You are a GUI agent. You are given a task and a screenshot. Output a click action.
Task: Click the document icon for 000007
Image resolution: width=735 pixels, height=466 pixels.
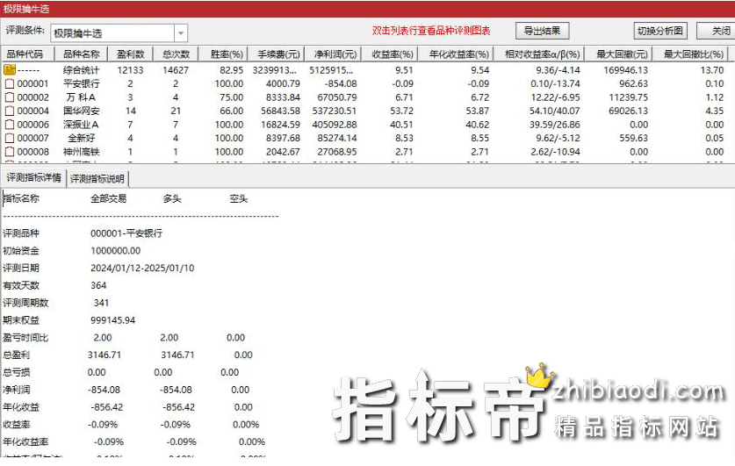click(x=10, y=138)
